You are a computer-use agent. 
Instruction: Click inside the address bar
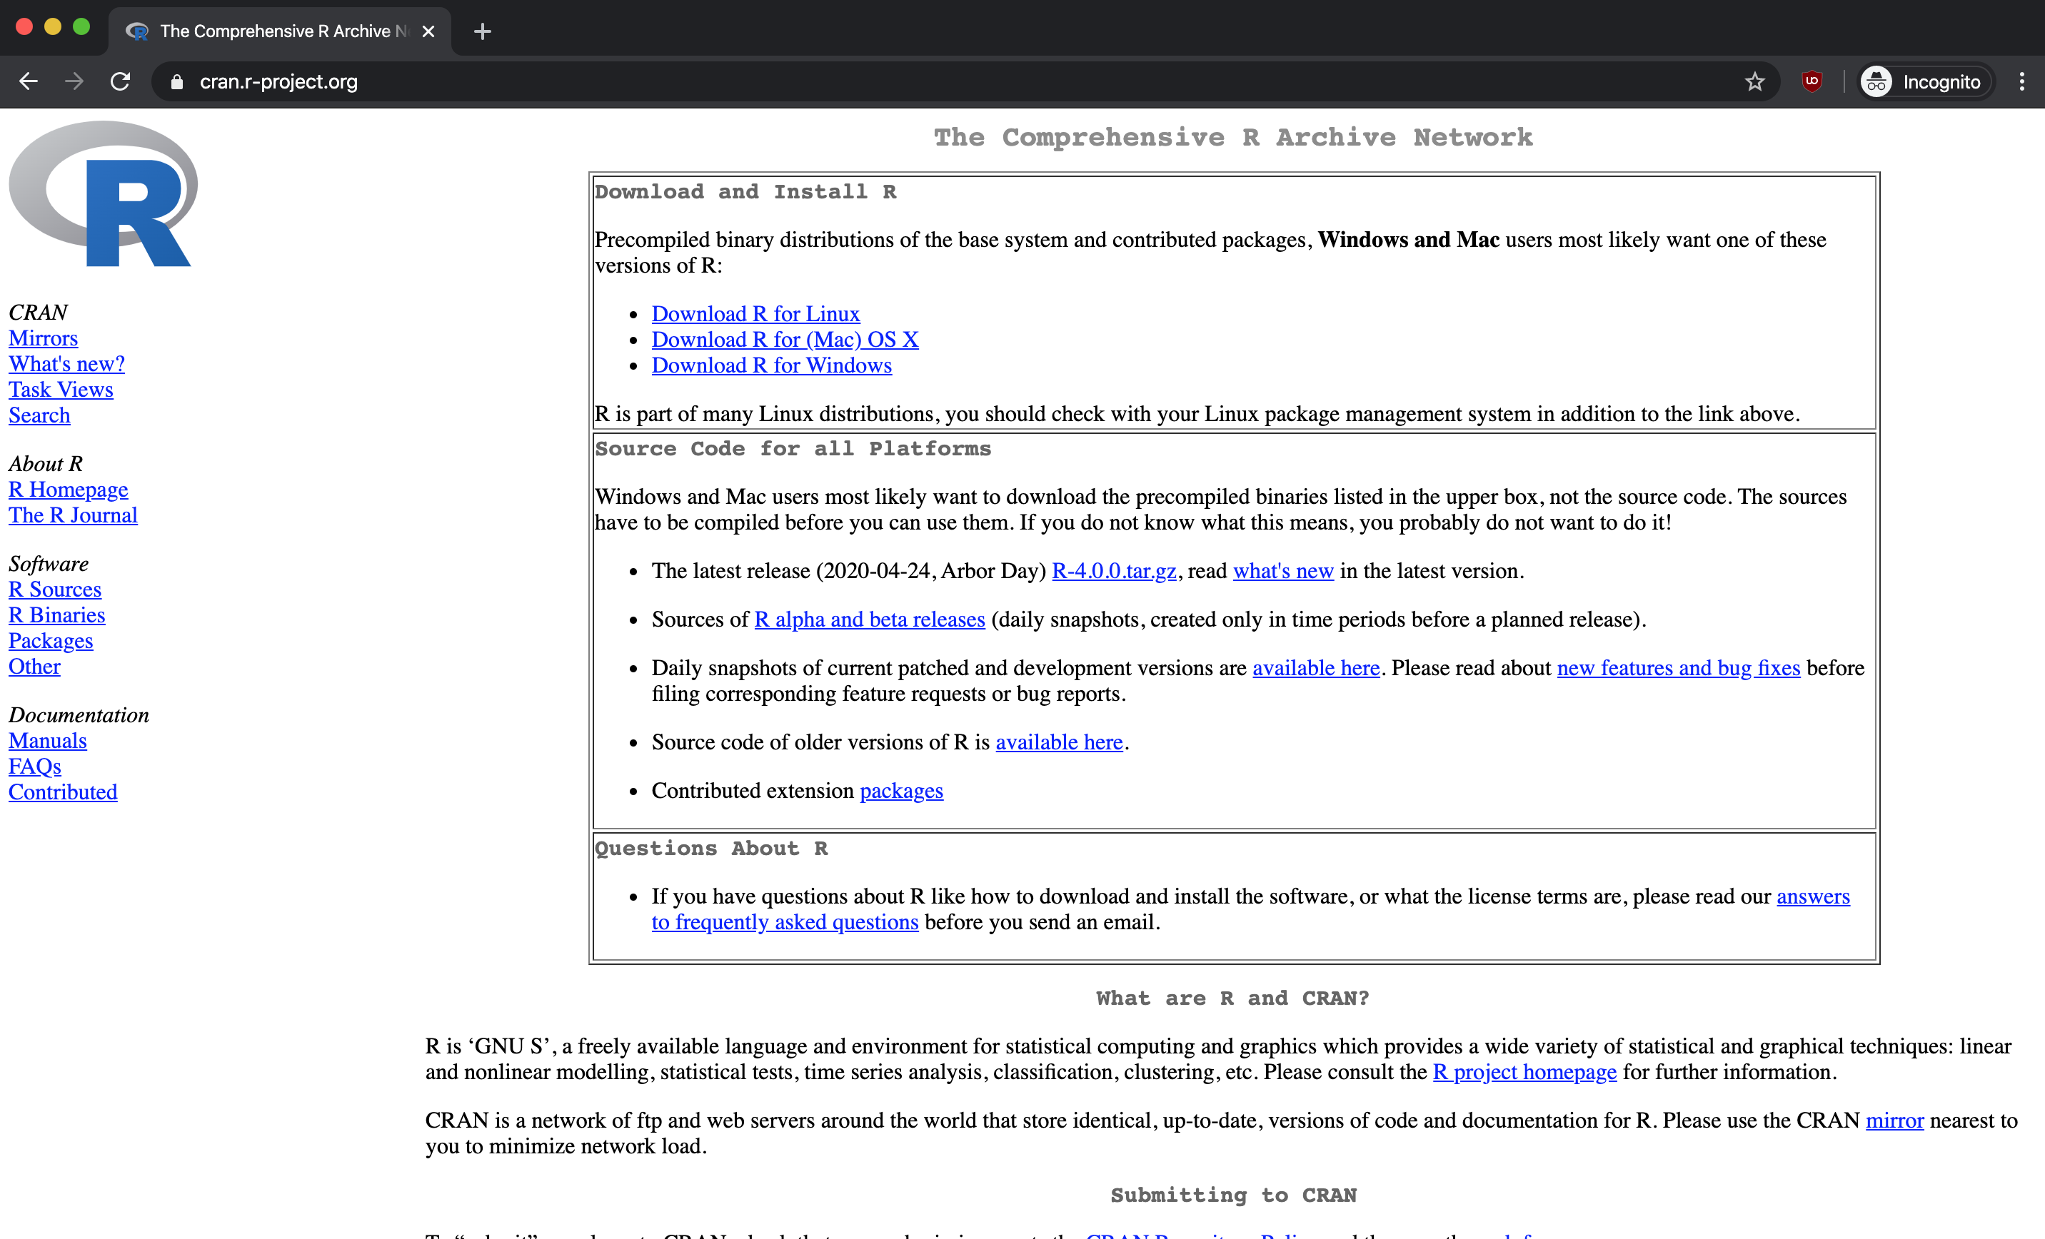[581, 81]
